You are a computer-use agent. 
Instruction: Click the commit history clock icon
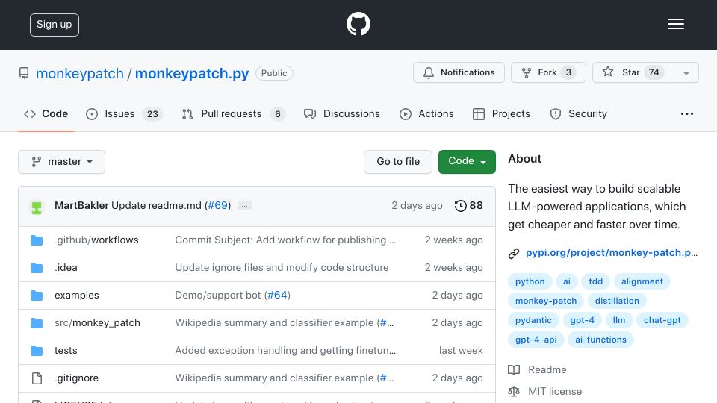(x=461, y=206)
